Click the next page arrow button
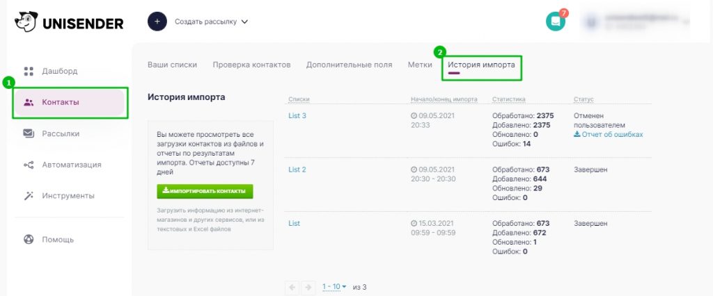The width and height of the screenshot is (713, 296). tap(308, 287)
